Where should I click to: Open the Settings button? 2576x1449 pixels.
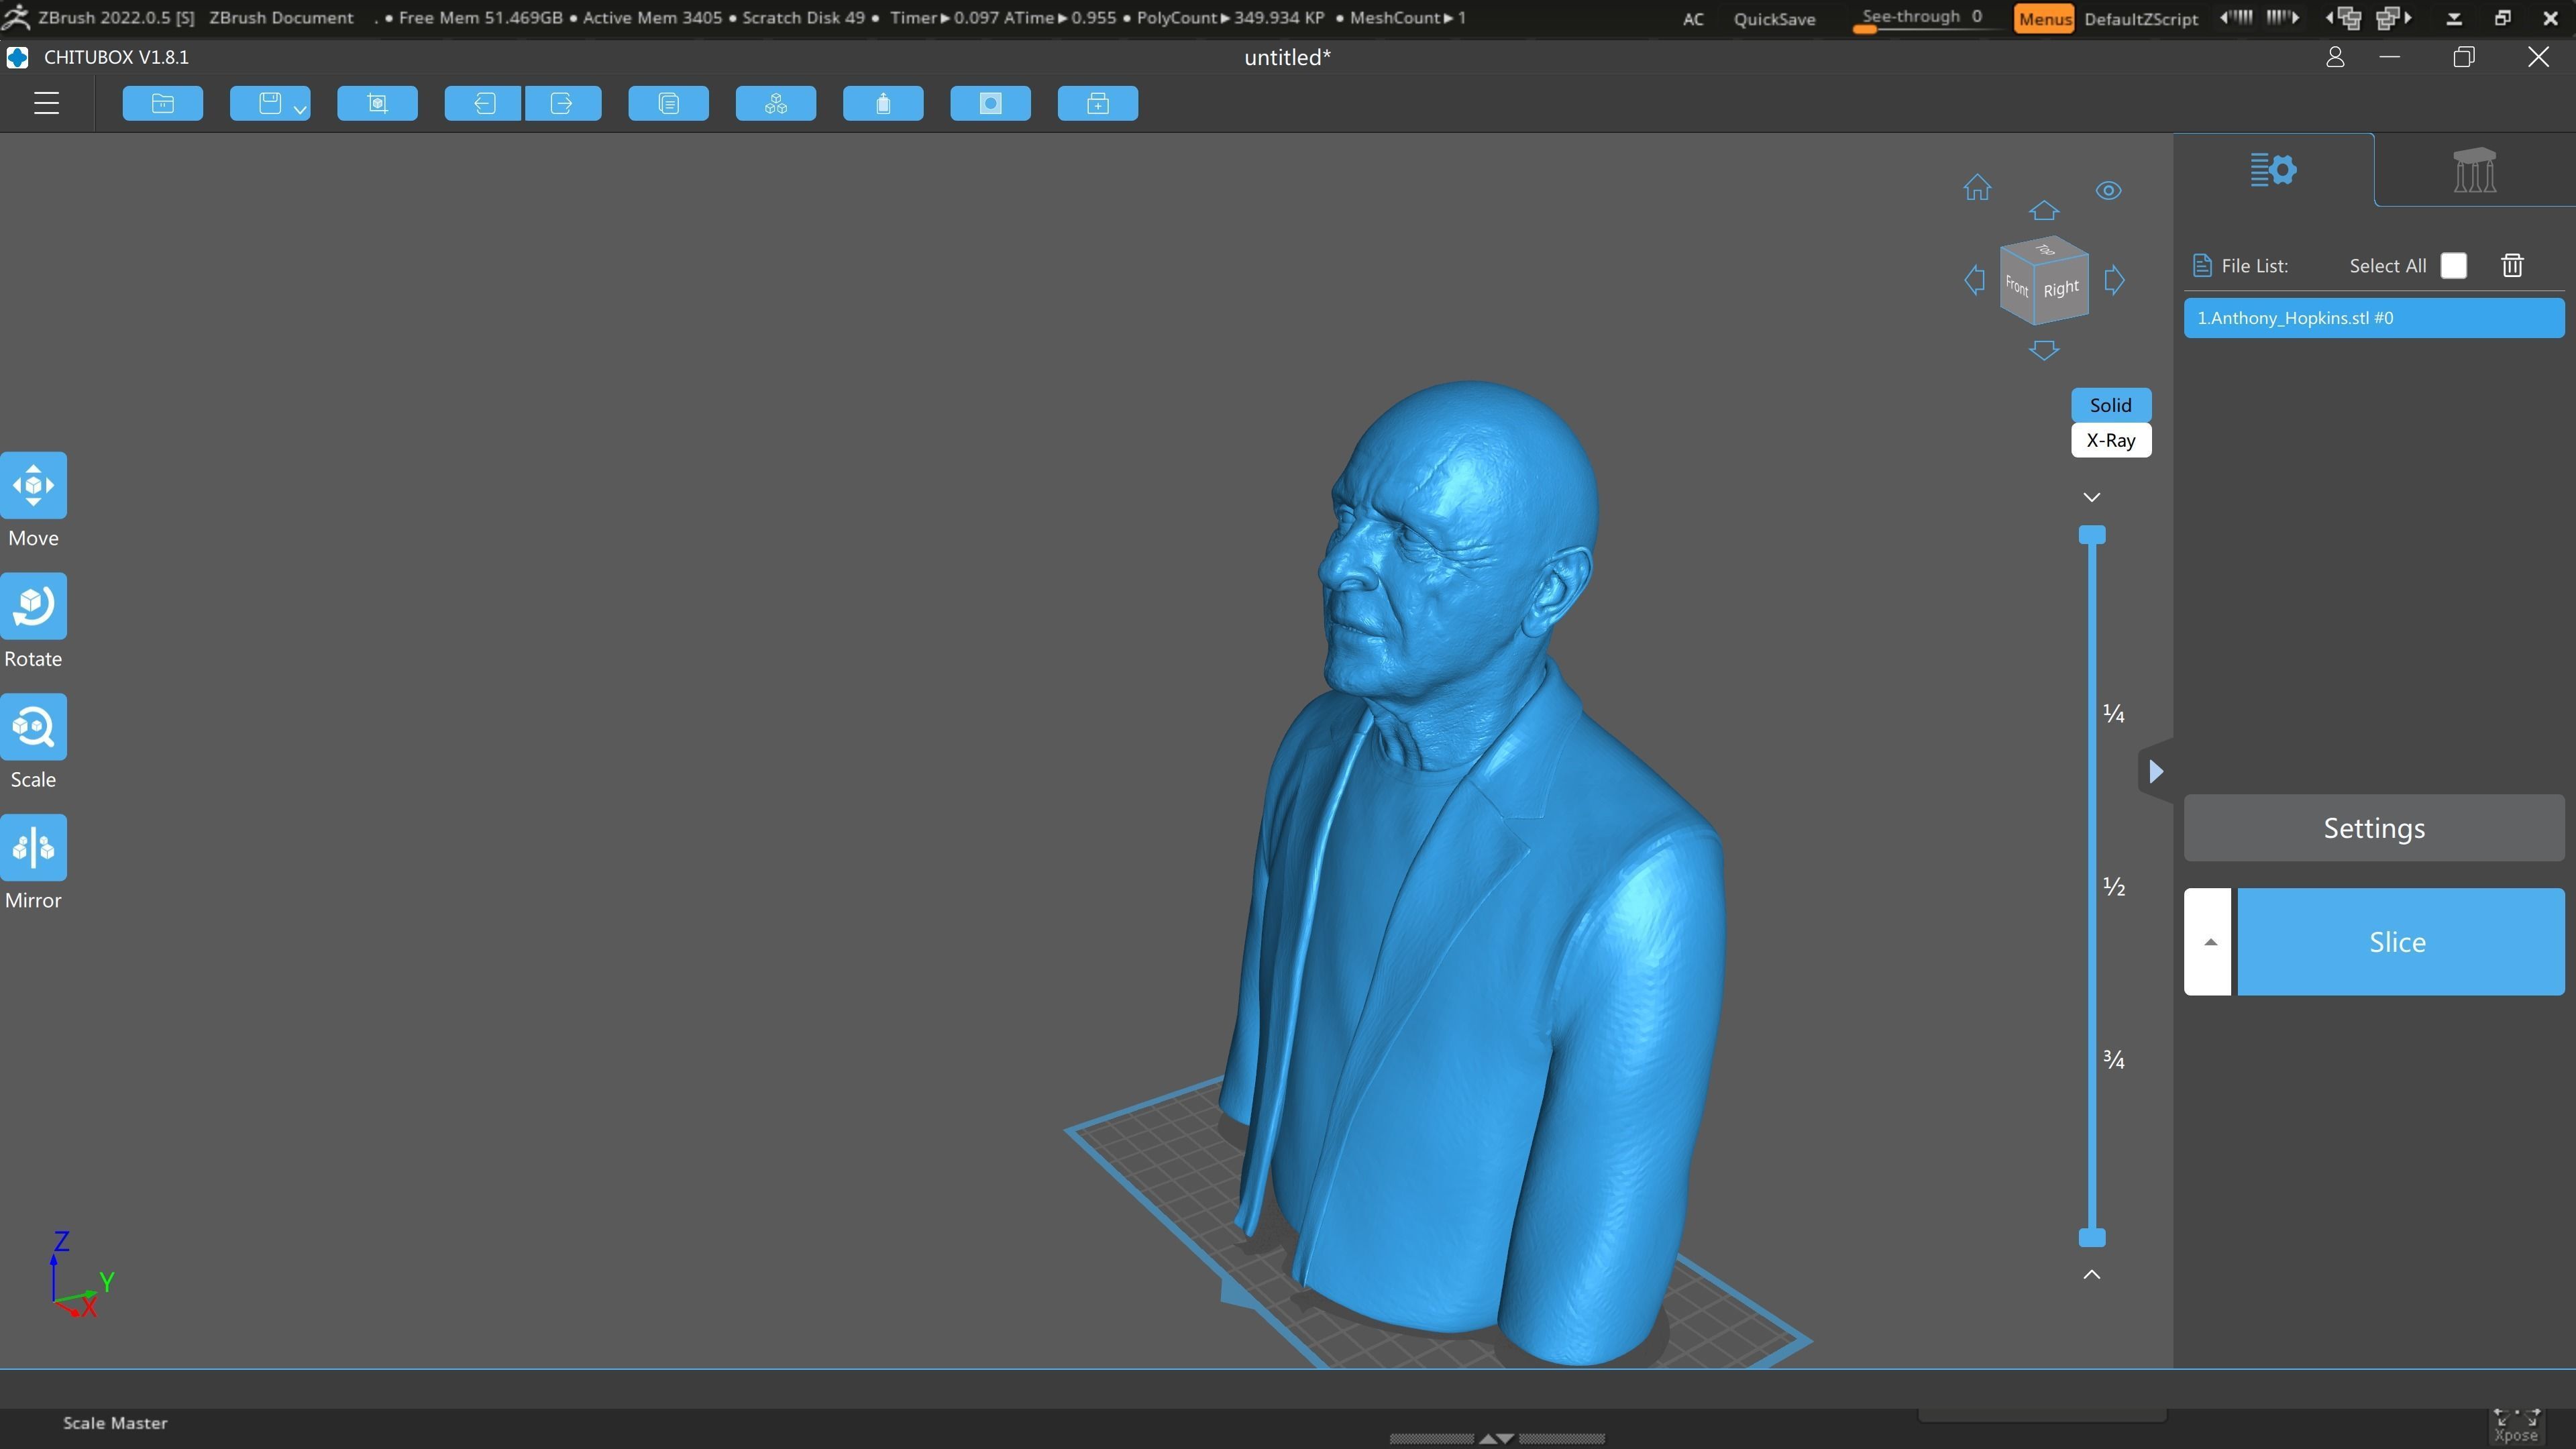[x=2374, y=828]
